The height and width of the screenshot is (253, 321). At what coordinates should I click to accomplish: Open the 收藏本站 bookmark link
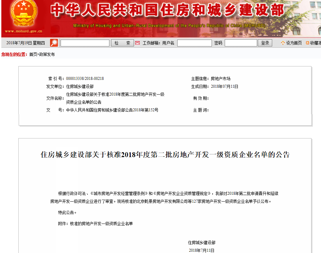(316, 43)
